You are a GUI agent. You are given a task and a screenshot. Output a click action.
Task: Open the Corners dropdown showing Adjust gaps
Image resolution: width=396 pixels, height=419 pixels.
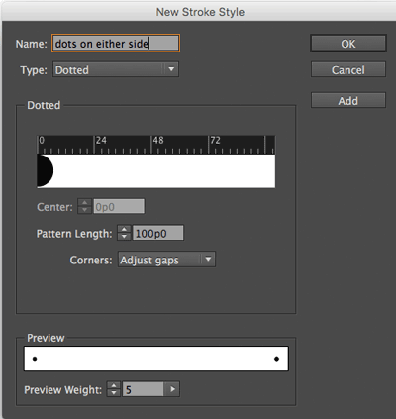click(x=166, y=260)
